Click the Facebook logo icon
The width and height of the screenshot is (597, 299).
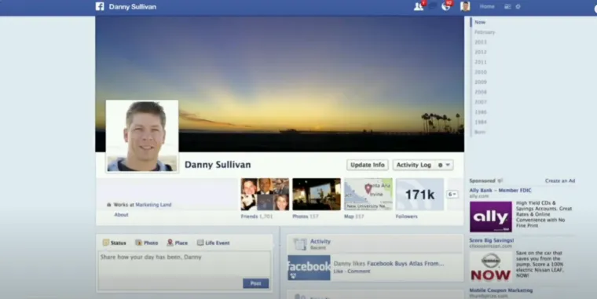100,6
